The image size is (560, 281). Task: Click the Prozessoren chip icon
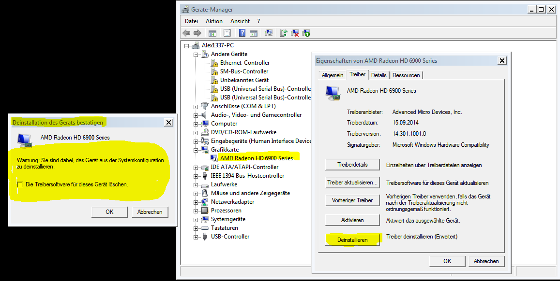pyautogui.click(x=205, y=211)
